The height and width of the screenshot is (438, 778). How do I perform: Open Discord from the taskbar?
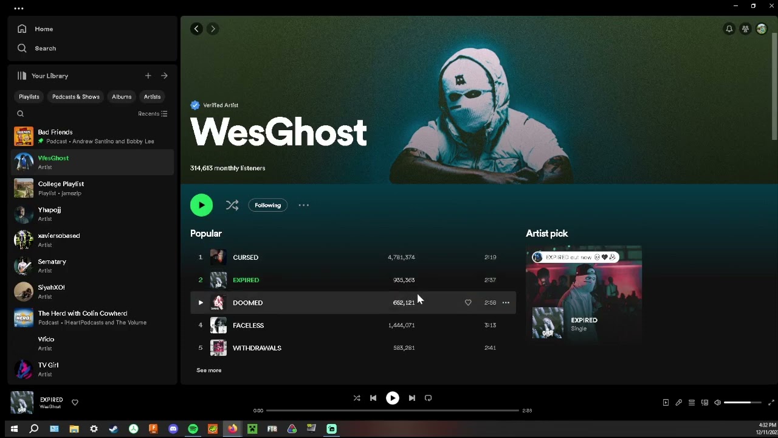coord(173,429)
